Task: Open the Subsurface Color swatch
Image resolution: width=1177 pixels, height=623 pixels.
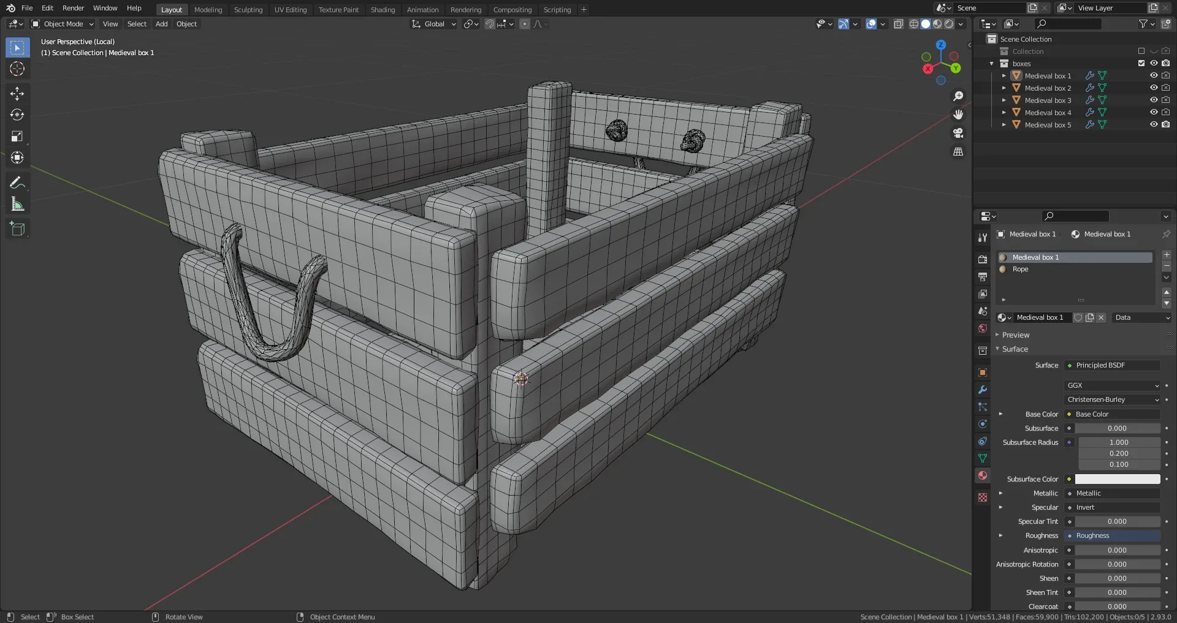Action: click(1116, 479)
